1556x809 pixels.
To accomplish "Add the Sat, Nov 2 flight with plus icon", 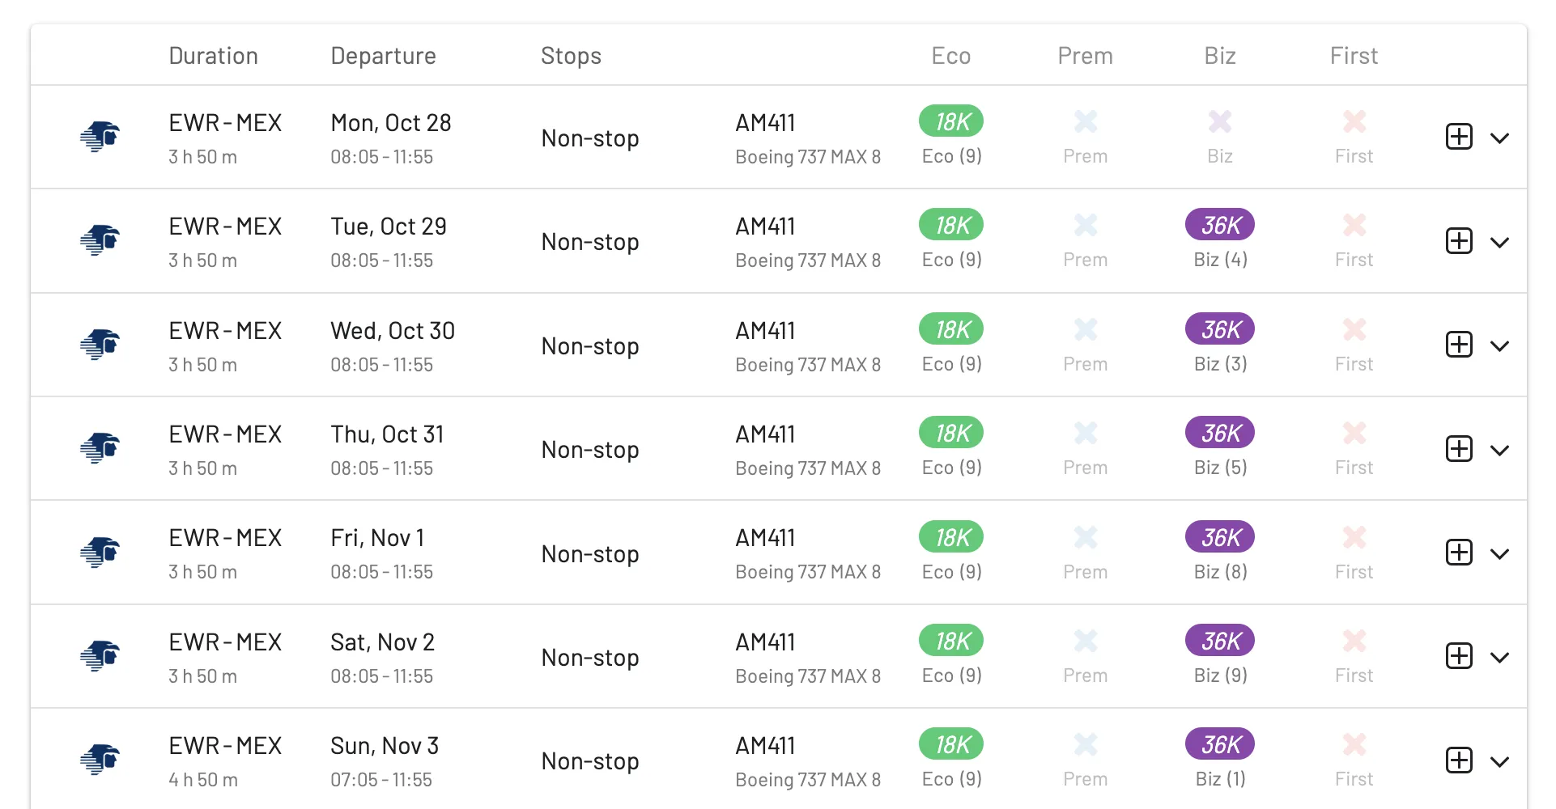I will 1459,656.
